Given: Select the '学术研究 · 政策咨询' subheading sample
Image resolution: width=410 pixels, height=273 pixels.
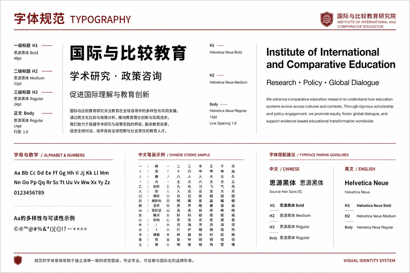Looking at the screenshot, I should [x=115, y=76].
